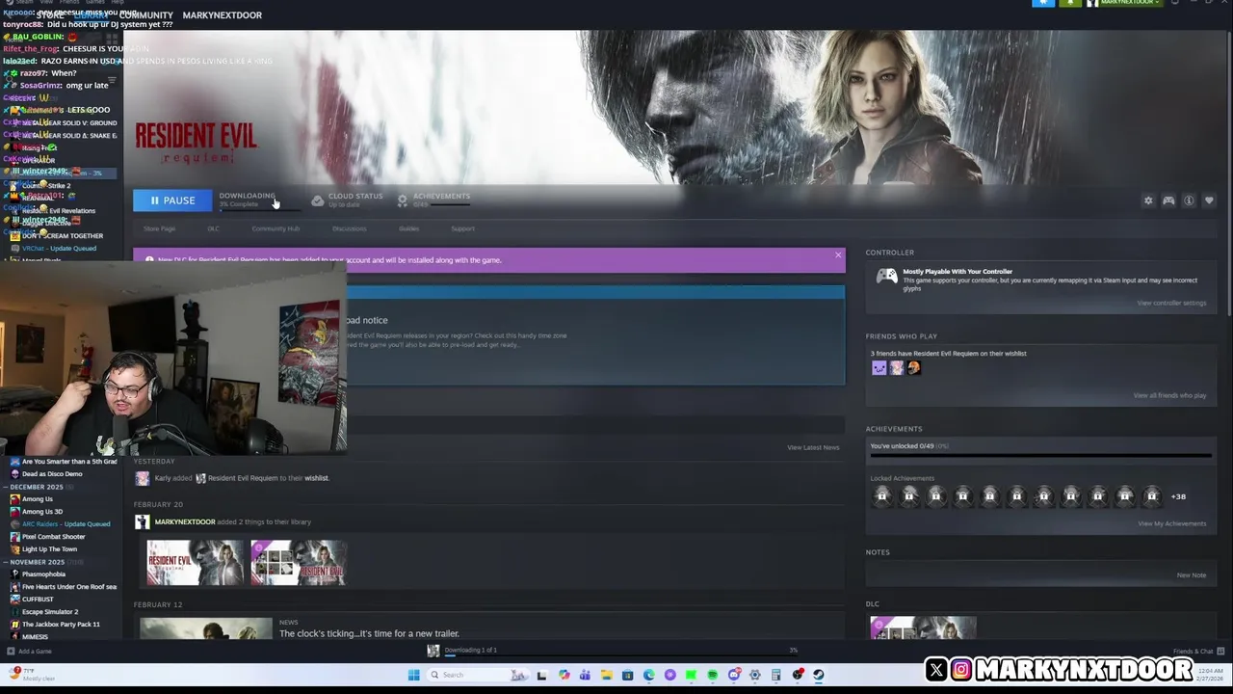
Task: Select Among Us in library list
Action: (38, 499)
